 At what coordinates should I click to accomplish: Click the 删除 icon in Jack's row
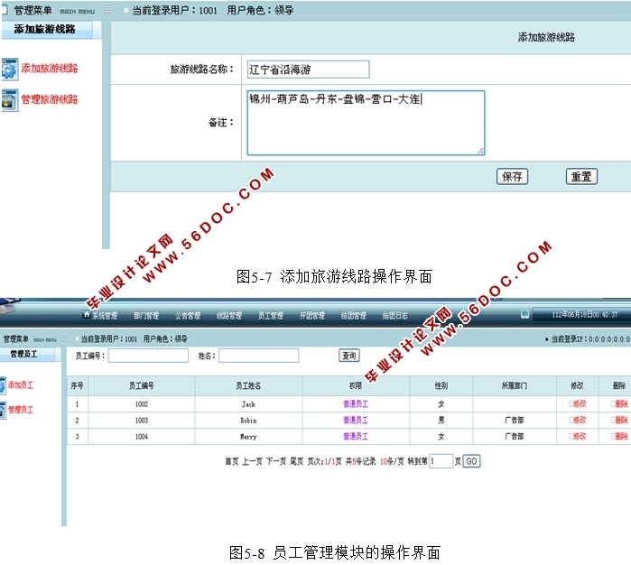pos(613,403)
